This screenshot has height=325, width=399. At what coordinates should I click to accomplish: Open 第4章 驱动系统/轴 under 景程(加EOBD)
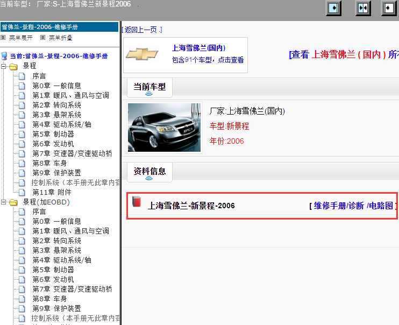click(x=62, y=260)
